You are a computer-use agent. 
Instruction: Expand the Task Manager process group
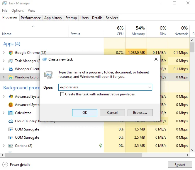4,61
